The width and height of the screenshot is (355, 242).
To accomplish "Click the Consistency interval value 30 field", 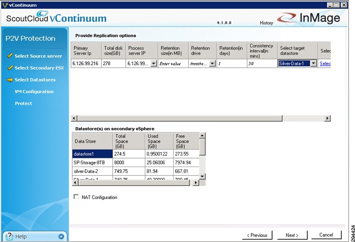I will pos(262,64).
